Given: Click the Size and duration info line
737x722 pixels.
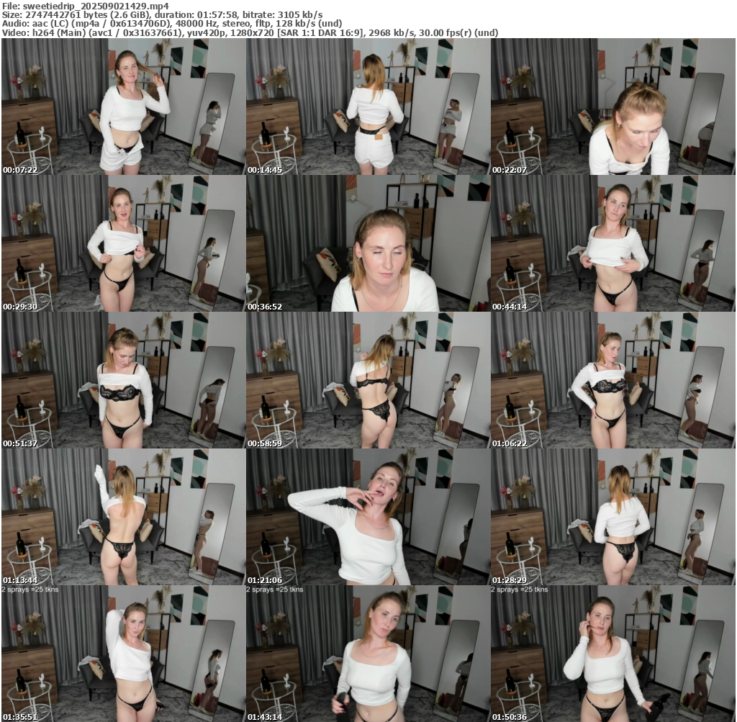Looking at the screenshot, I should pyautogui.click(x=162, y=14).
